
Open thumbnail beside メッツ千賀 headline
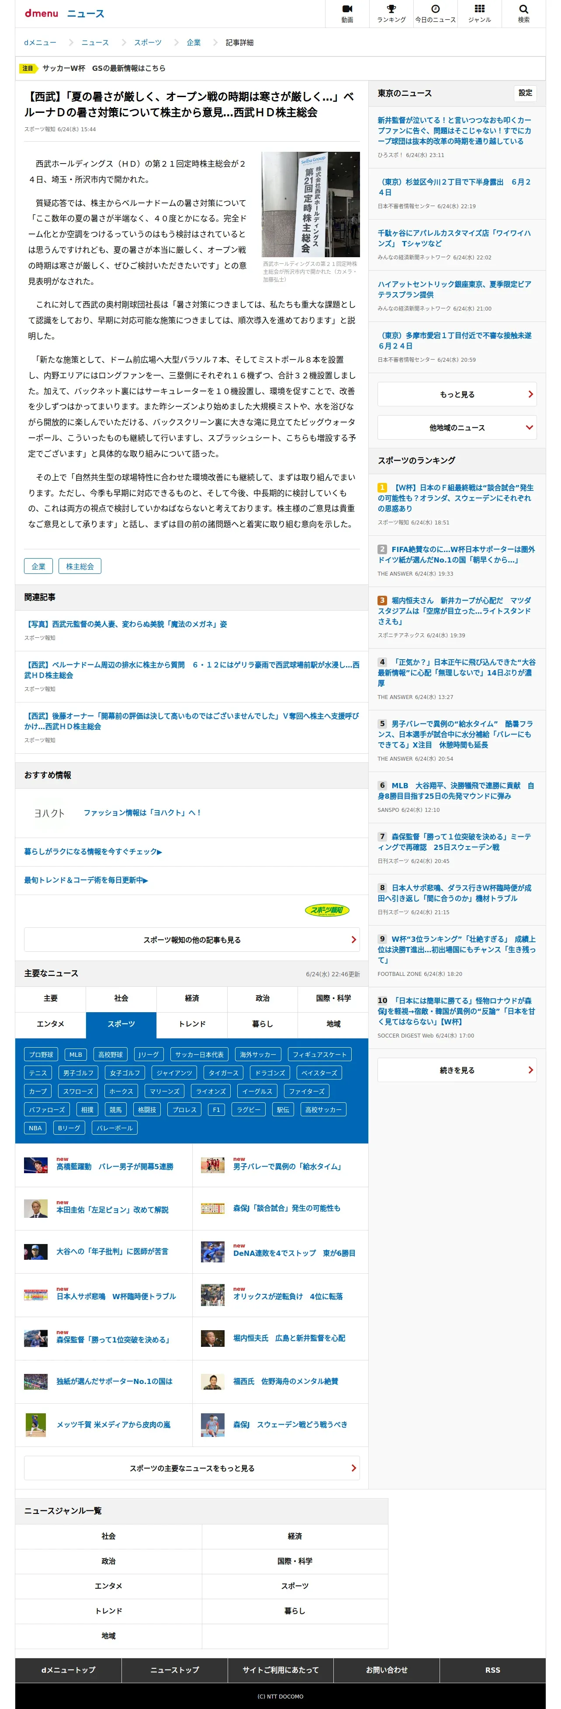[x=36, y=1424]
